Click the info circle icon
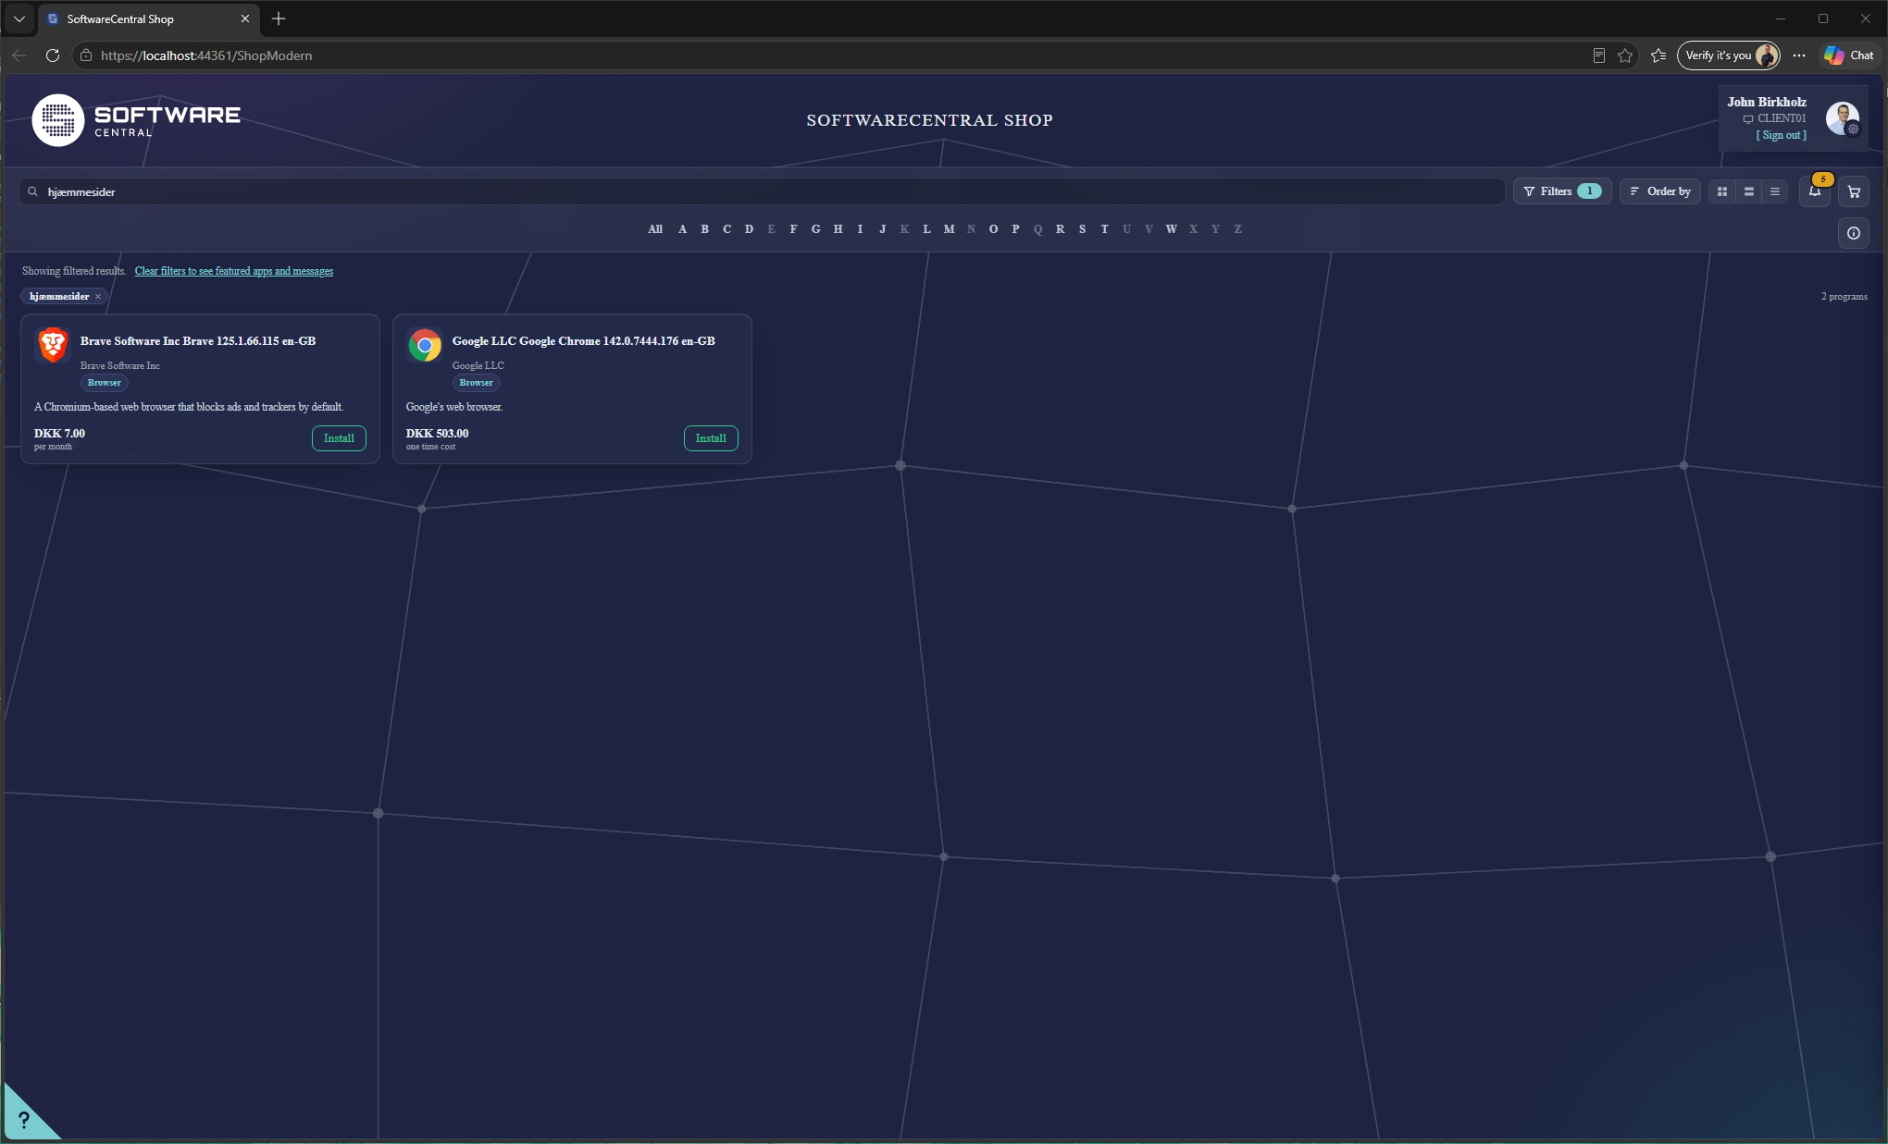The width and height of the screenshot is (1888, 1144). point(1853,233)
